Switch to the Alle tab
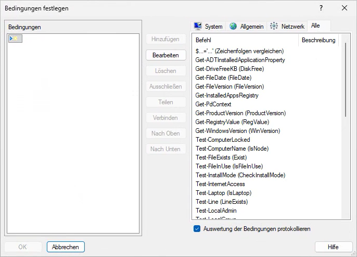This screenshot has height=257, width=357. point(315,26)
